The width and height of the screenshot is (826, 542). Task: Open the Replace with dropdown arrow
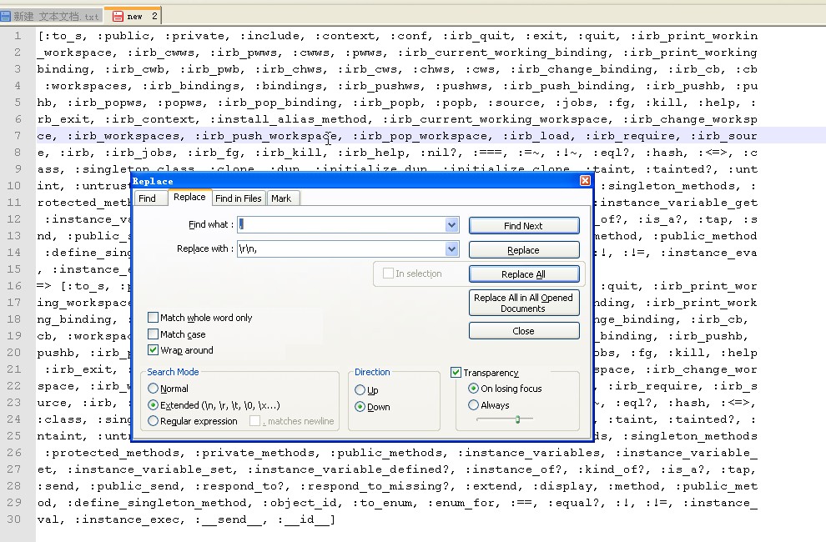coord(452,249)
